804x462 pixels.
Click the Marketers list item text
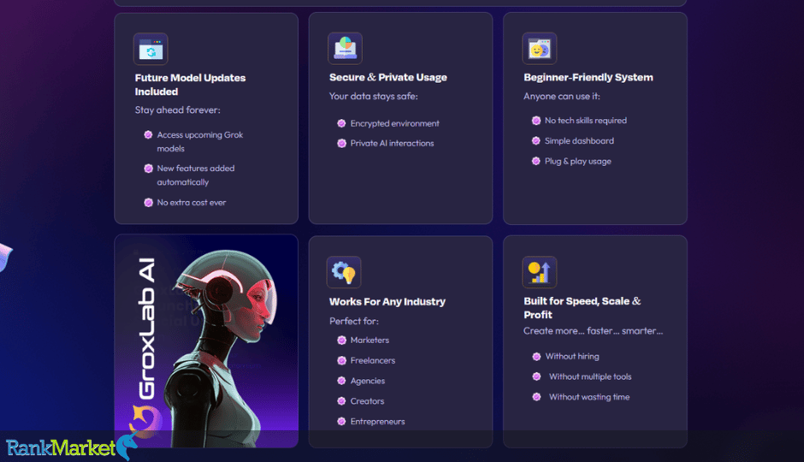click(369, 340)
